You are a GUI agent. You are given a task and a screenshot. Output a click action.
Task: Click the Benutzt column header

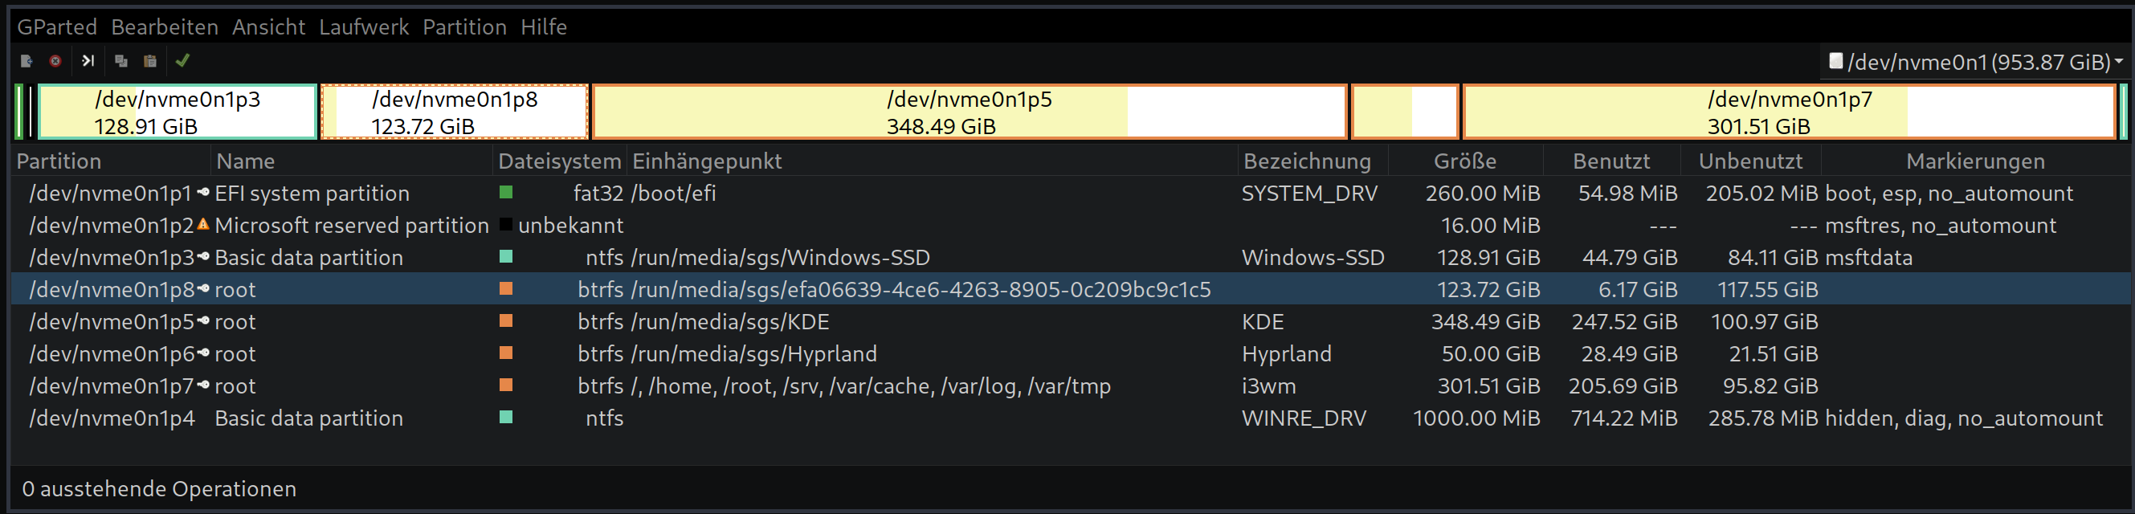(1612, 161)
